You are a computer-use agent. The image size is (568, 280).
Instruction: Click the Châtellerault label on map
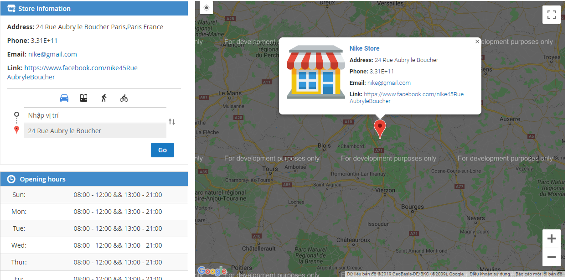point(258,249)
